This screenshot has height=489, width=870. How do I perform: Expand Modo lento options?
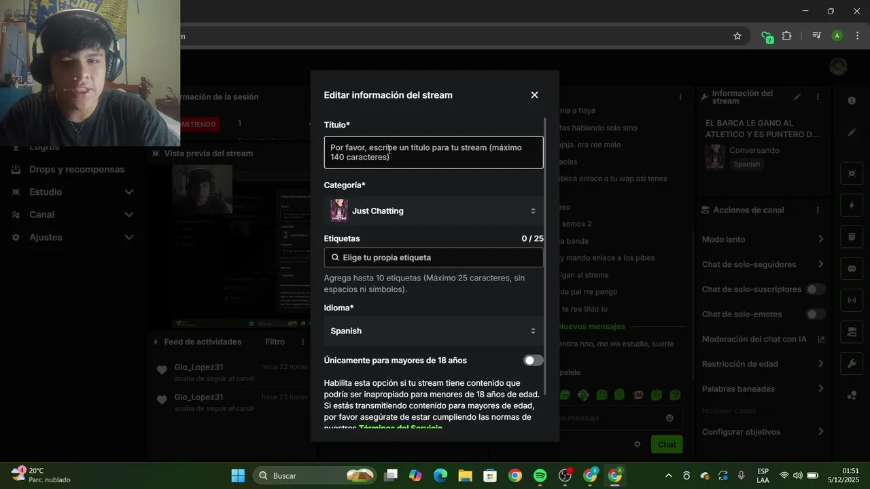[820, 239]
